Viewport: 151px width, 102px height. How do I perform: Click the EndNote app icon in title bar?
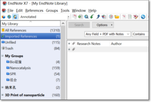coord(5,4)
